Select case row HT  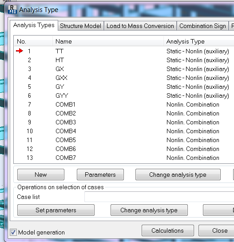[124, 60]
